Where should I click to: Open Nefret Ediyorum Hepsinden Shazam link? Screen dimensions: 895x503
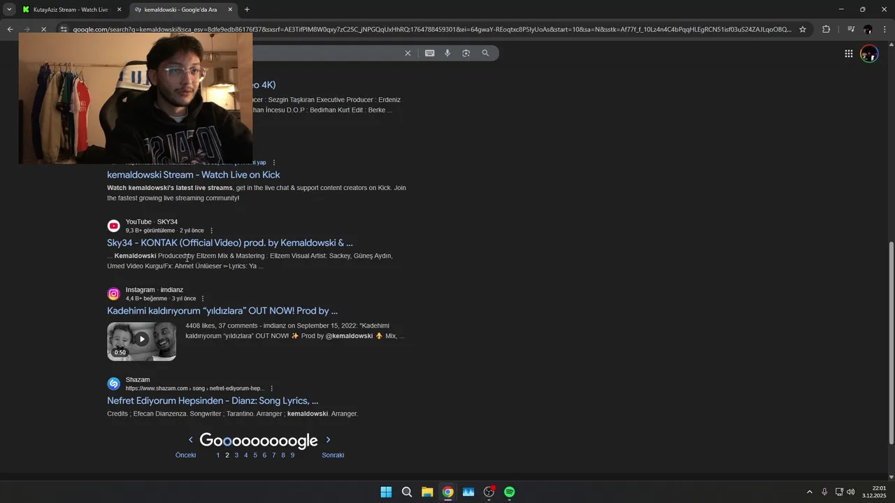point(213,401)
